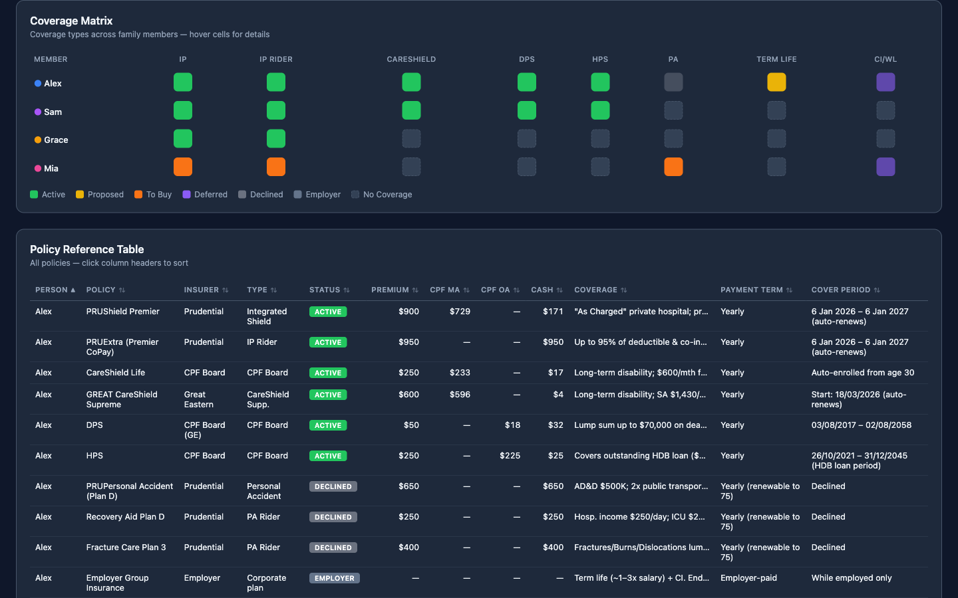Click Alex's purple CI/WL deferred cell
The image size is (958, 598).
[885, 82]
